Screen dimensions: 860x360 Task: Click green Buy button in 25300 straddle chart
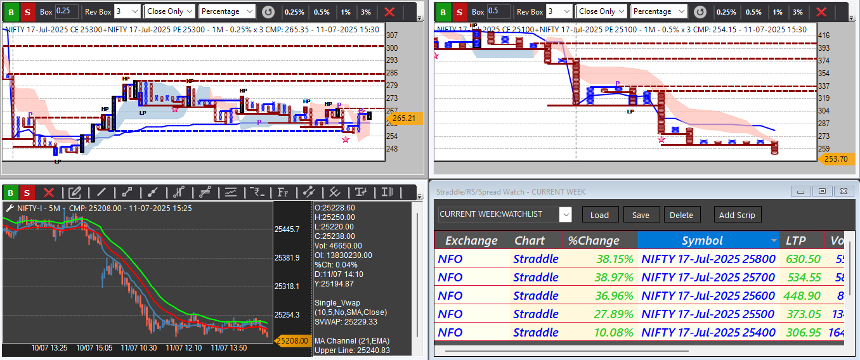[11, 11]
